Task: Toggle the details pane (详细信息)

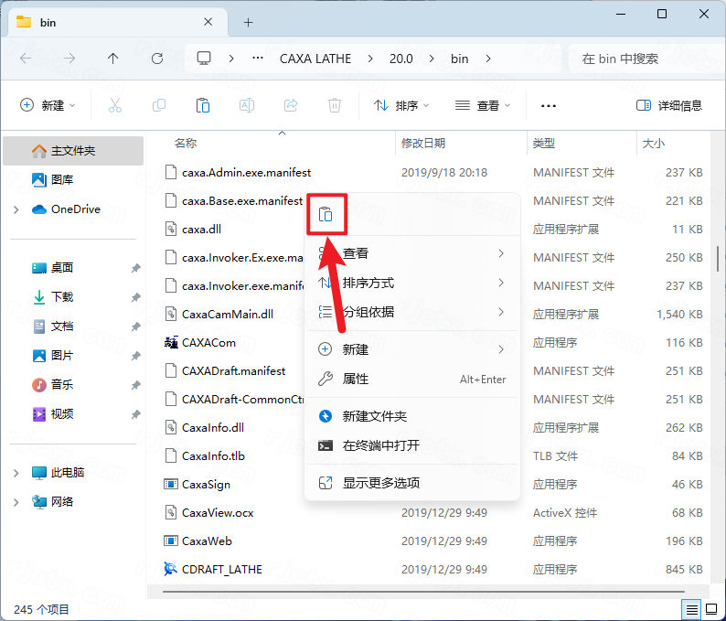Action: click(669, 106)
